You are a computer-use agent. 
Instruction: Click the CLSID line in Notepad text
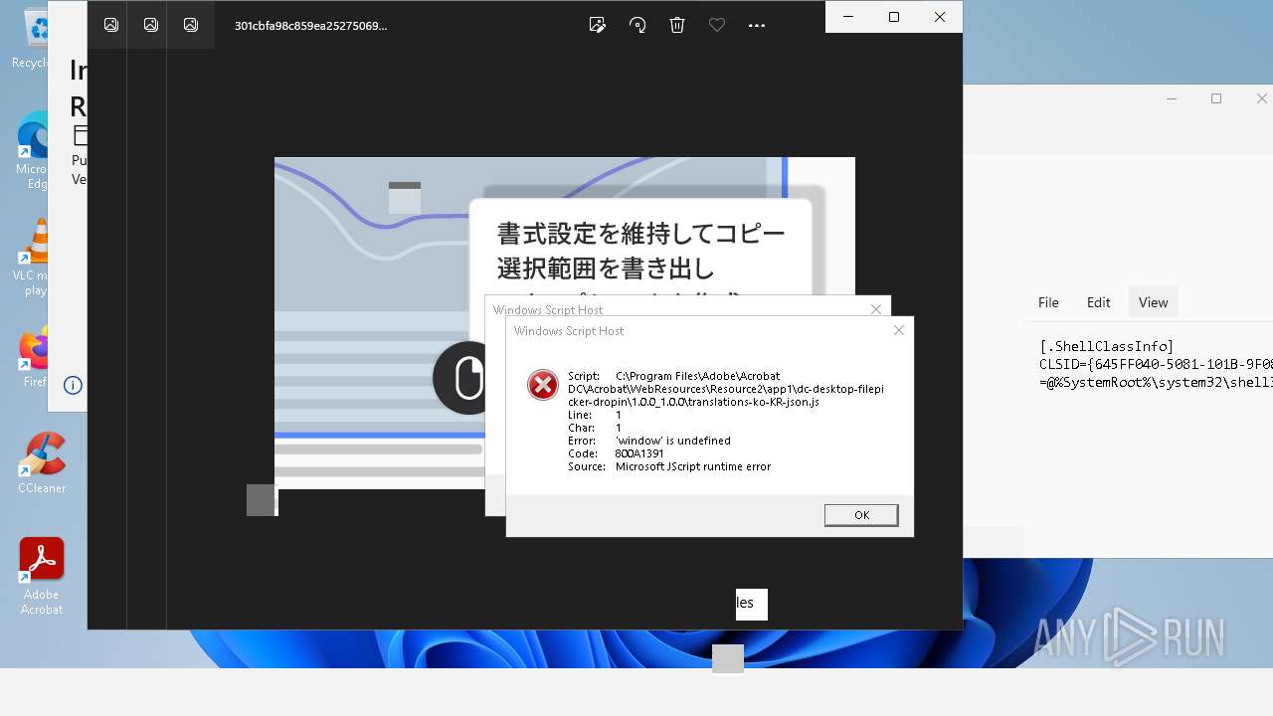point(1156,364)
